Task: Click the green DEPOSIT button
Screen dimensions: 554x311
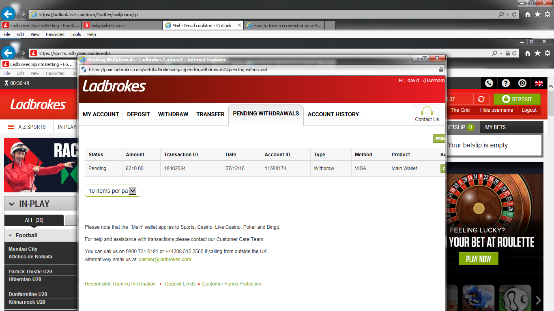Action: pos(517,99)
